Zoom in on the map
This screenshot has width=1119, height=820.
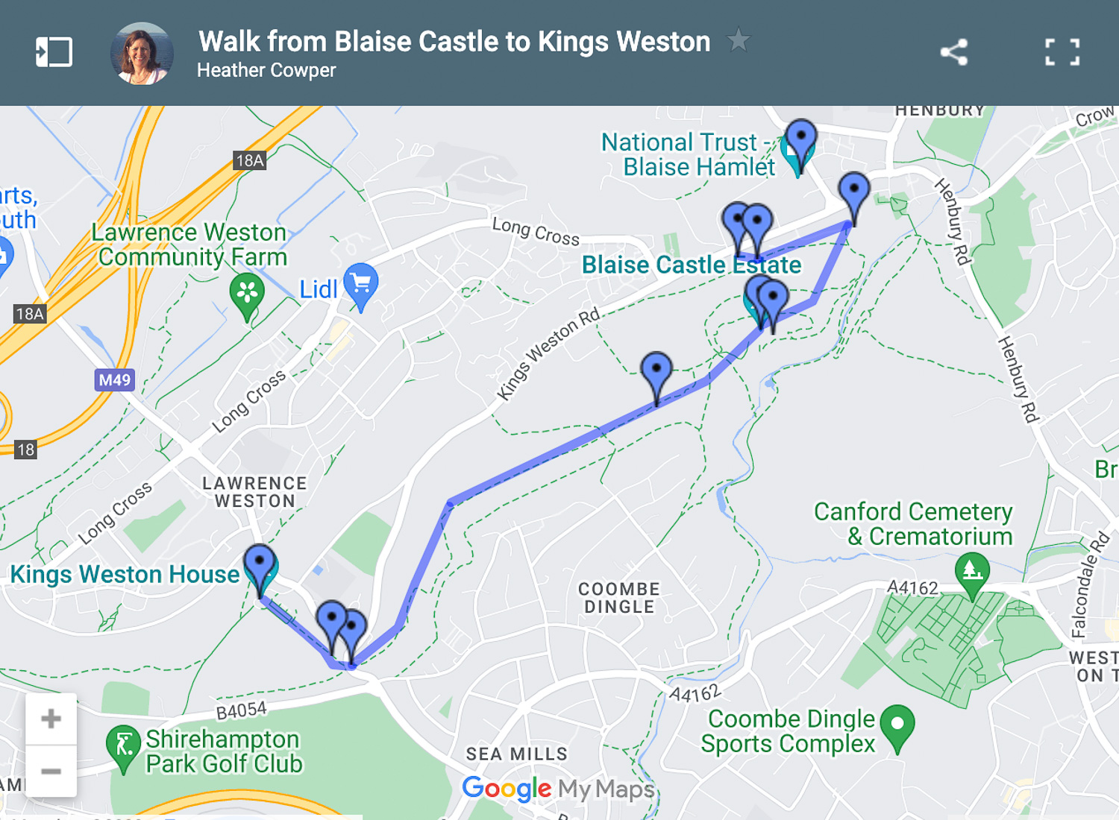point(50,718)
